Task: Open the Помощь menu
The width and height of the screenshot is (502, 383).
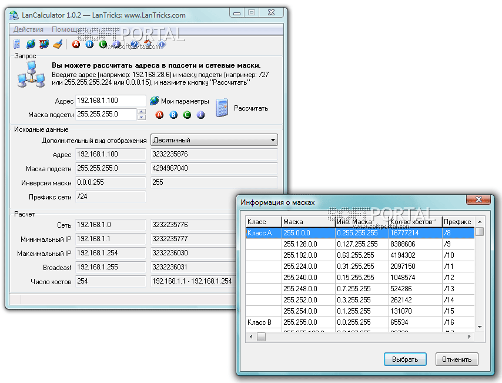Action: pos(65,29)
